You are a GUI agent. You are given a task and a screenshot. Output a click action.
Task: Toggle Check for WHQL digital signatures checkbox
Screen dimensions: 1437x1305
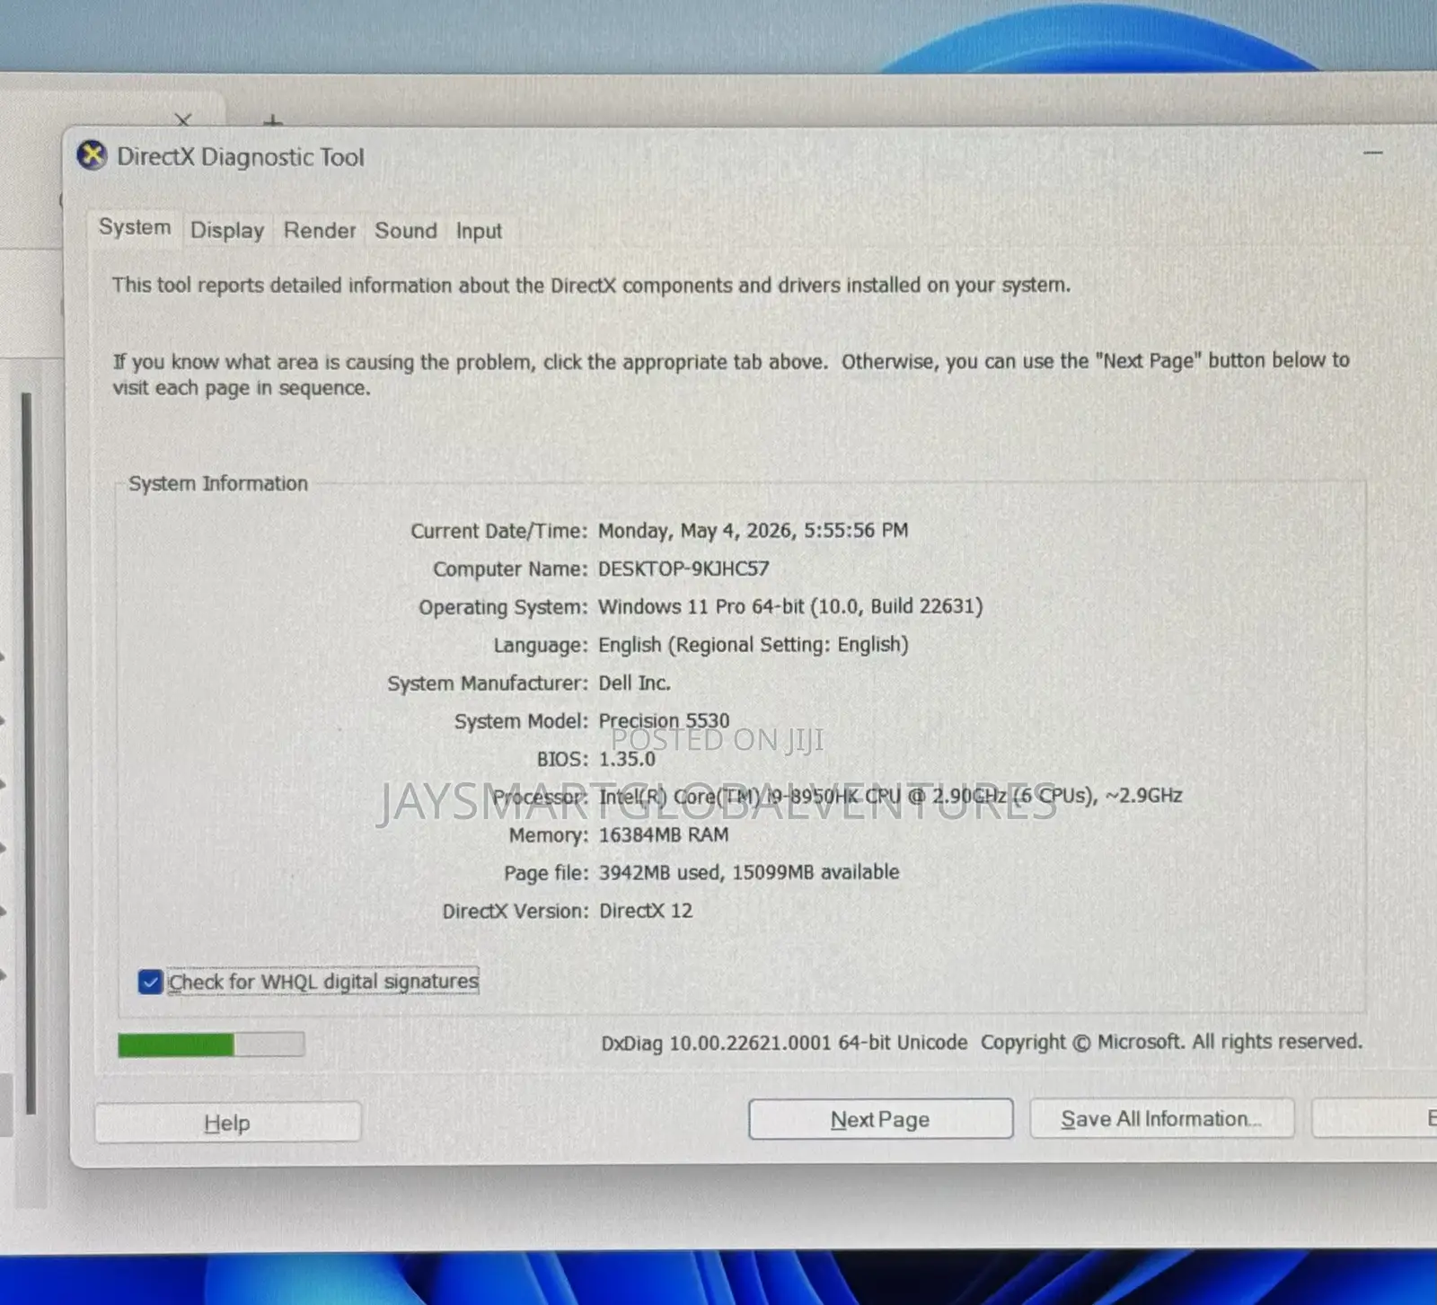coord(150,982)
